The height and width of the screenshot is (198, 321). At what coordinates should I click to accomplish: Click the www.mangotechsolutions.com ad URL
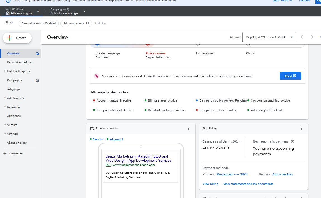click(x=133, y=165)
